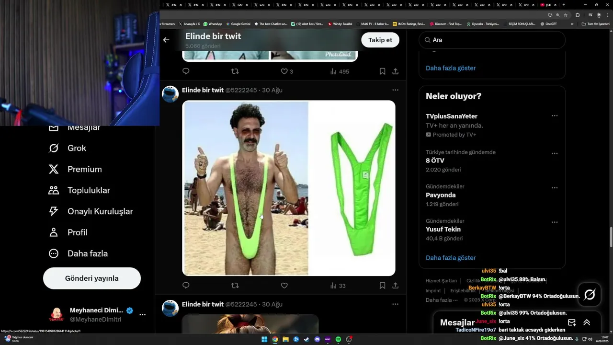Bookmark the tweet with 33 views
The height and width of the screenshot is (345, 613).
pyautogui.click(x=382, y=286)
